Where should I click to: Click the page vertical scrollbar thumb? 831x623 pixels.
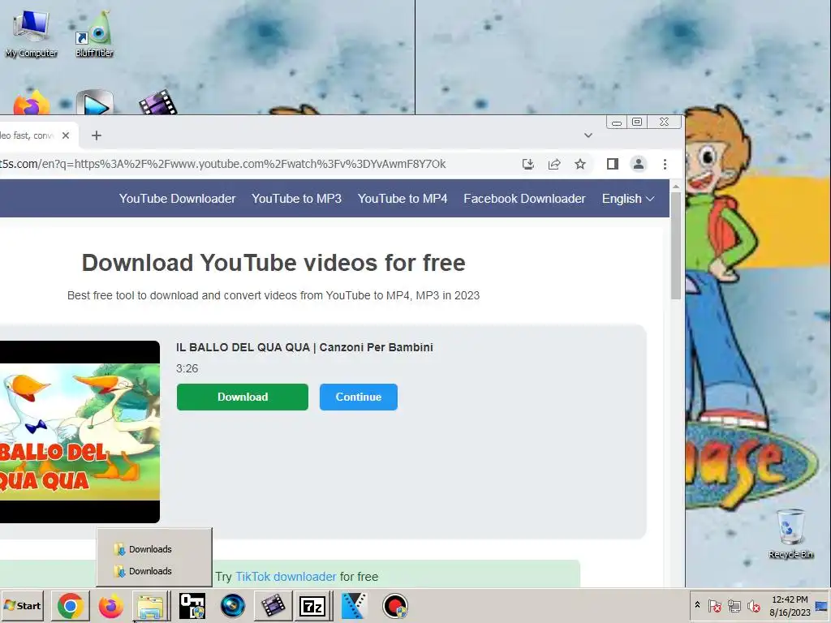(676, 247)
